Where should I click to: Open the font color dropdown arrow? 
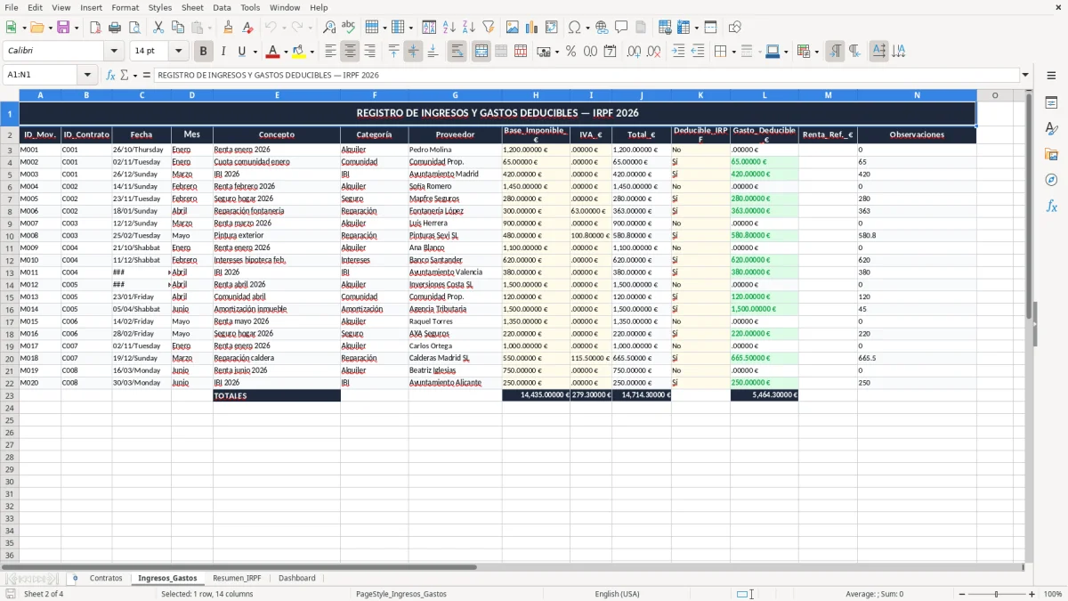286,52
